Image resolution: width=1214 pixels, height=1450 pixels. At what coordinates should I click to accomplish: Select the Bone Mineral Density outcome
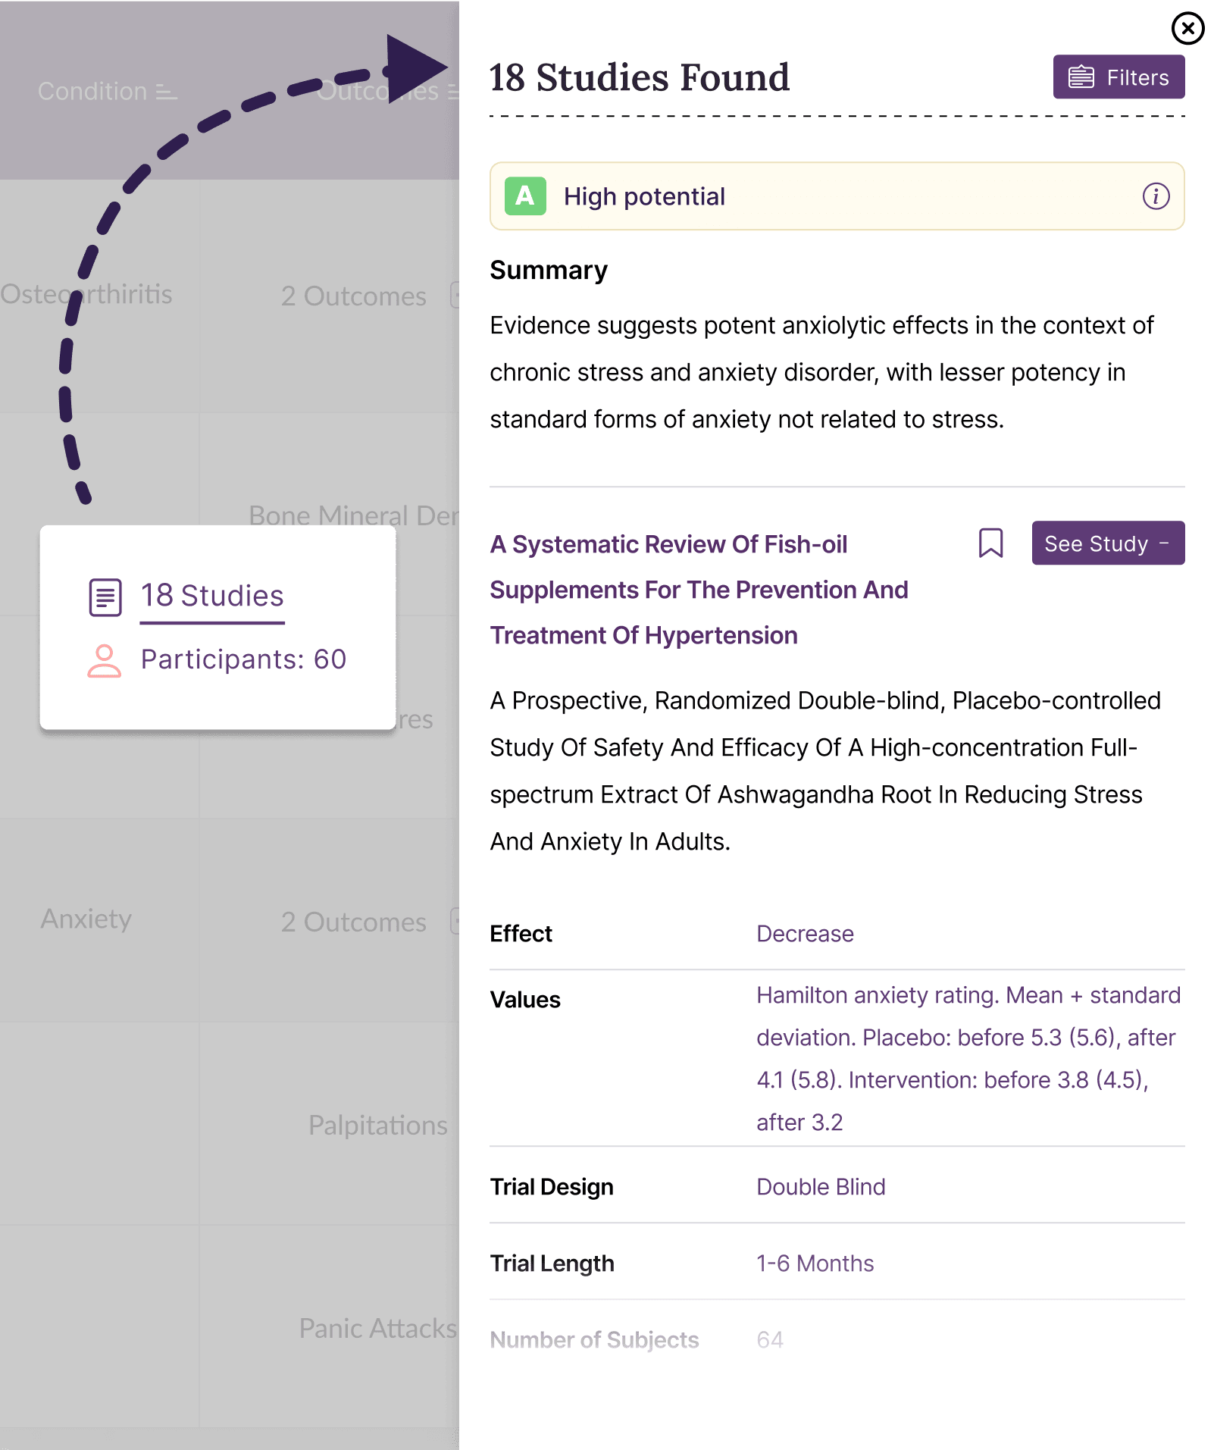point(353,515)
